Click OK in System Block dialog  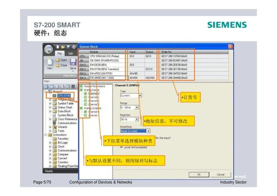coord(199,175)
